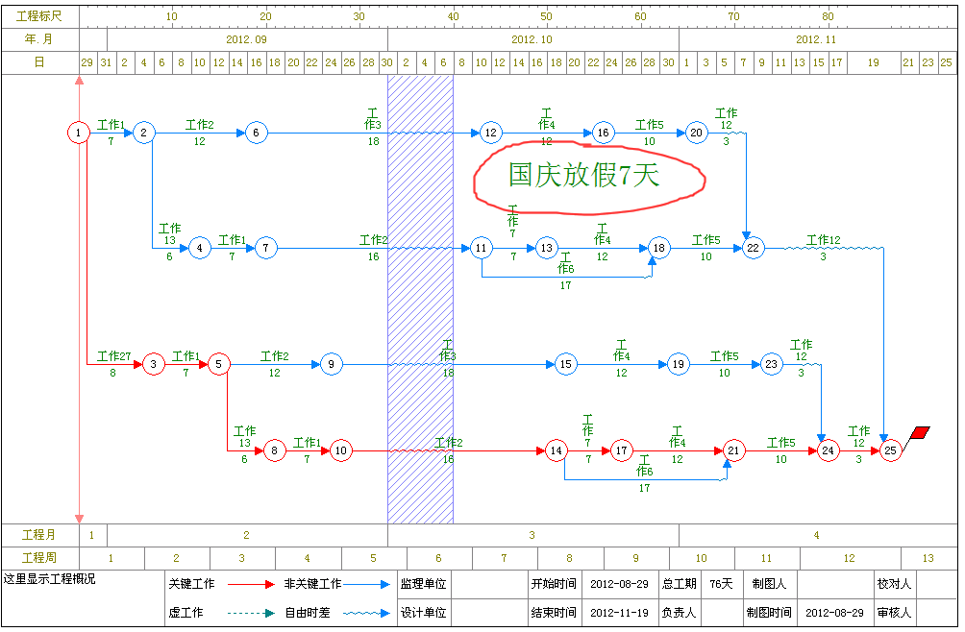Click the 关键工作 legend label
This screenshot has height=632, width=965.
tap(192, 583)
